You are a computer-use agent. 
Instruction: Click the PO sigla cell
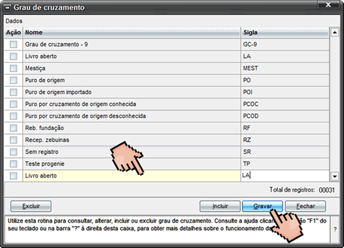click(285, 80)
